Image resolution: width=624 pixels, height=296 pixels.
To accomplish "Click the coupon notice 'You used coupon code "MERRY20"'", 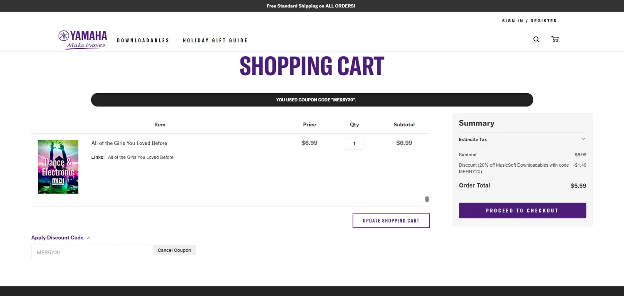I will [x=312, y=100].
